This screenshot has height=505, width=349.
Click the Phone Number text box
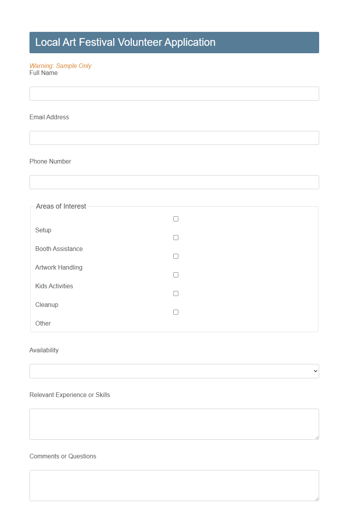[x=174, y=182]
